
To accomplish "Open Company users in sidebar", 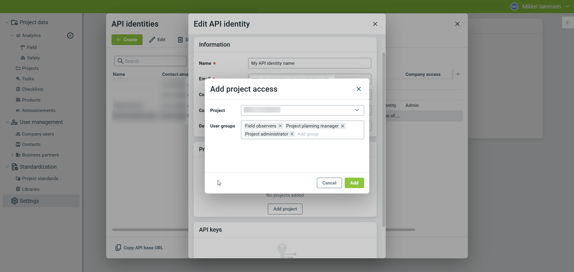I will 38,134.
